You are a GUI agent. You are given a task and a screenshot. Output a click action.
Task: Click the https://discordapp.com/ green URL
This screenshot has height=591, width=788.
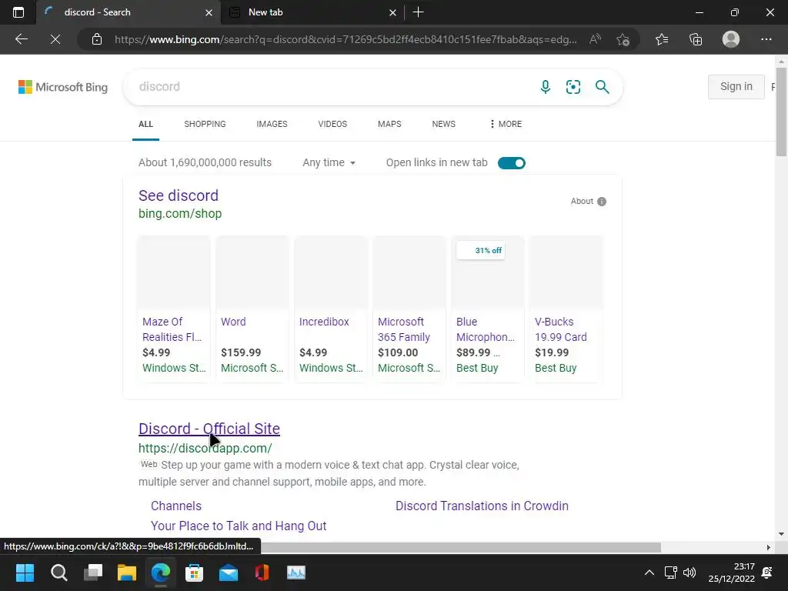tap(205, 448)
